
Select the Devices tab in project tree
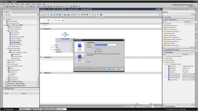coord(7,12)
